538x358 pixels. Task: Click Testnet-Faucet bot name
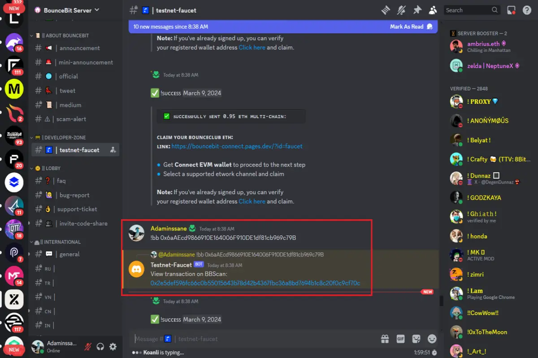pyautogui.click(x=171, y=264)
